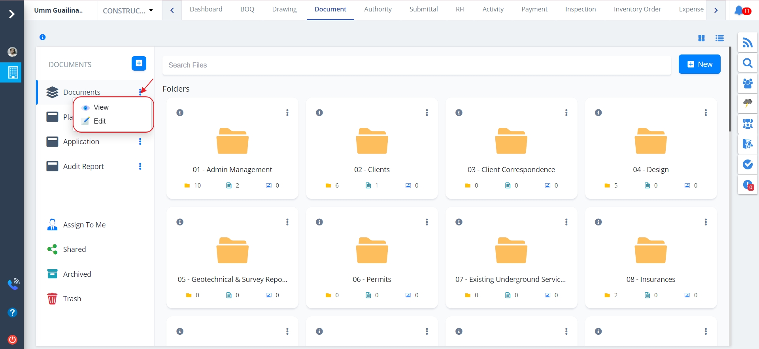
Task: Click the blue New button
Action: pos(699,64)
